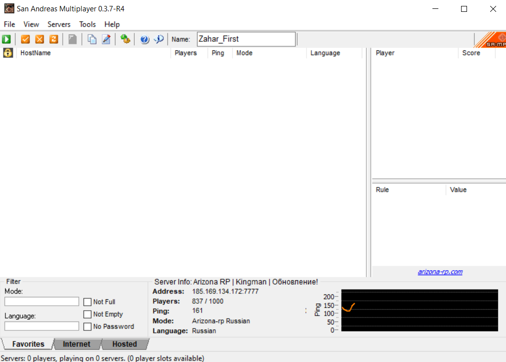This screenshot has width=506, height=362.
Task: Click the green Connect play icon
Action: [6, 39]
